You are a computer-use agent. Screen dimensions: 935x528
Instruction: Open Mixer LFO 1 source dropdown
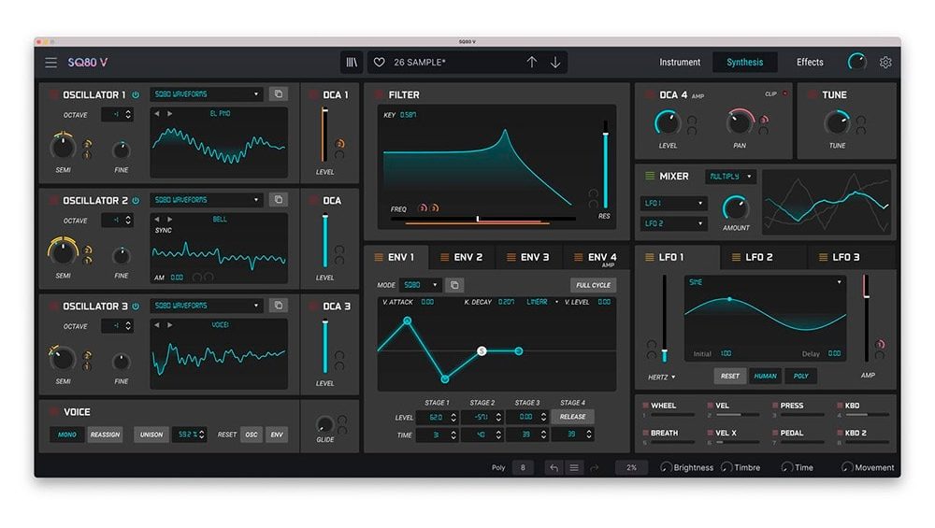click(x=674, y=203)
